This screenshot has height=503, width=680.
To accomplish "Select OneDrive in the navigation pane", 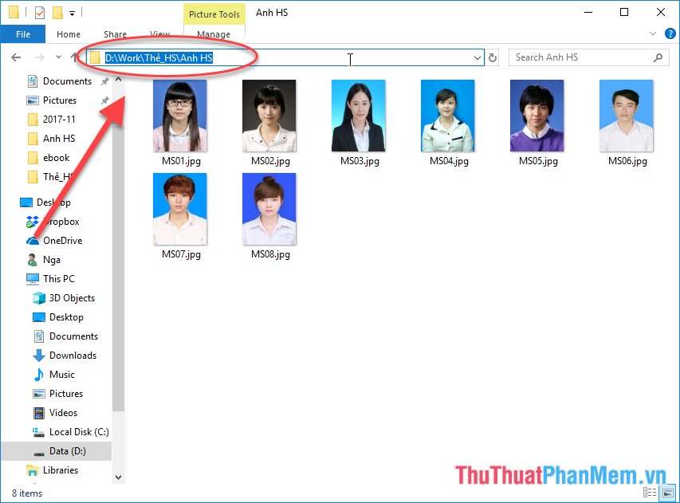I will [62, 241].
